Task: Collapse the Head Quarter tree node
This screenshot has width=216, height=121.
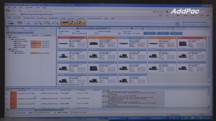Action: 9,39
